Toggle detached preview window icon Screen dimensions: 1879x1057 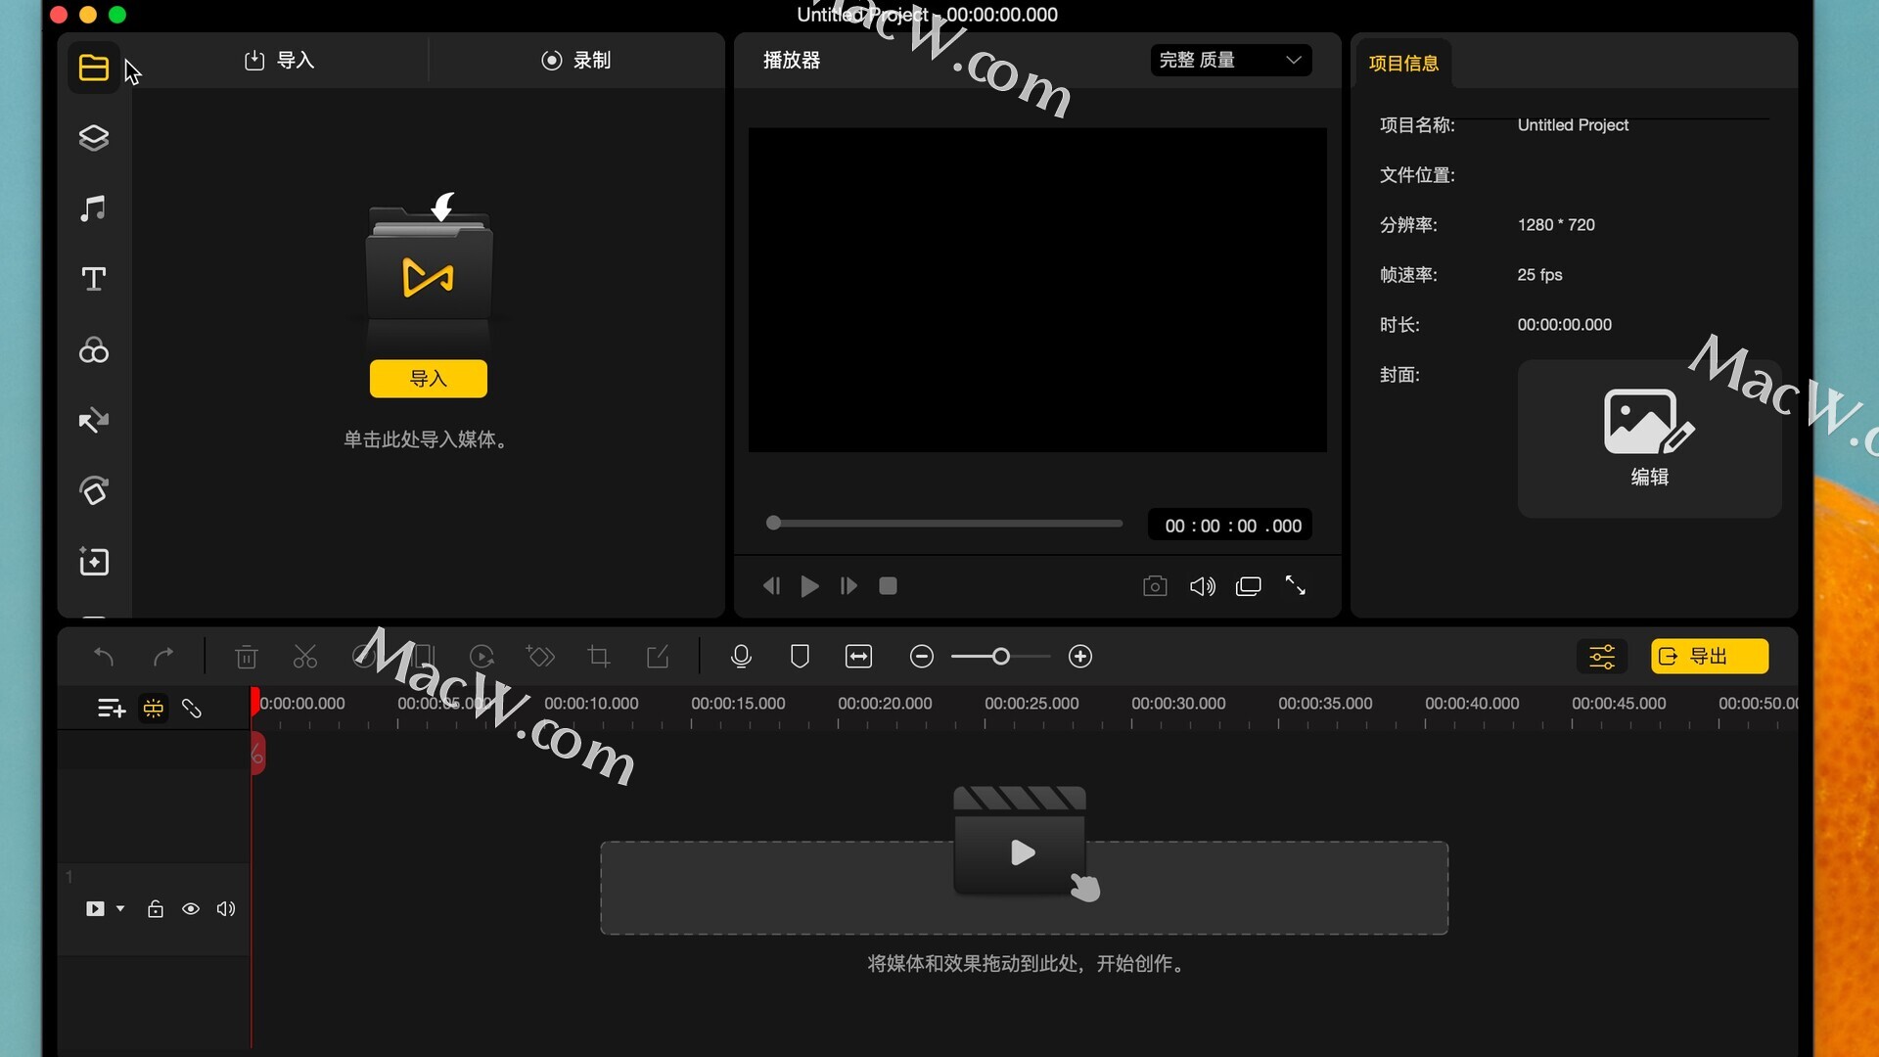(x=1249, y=586)
